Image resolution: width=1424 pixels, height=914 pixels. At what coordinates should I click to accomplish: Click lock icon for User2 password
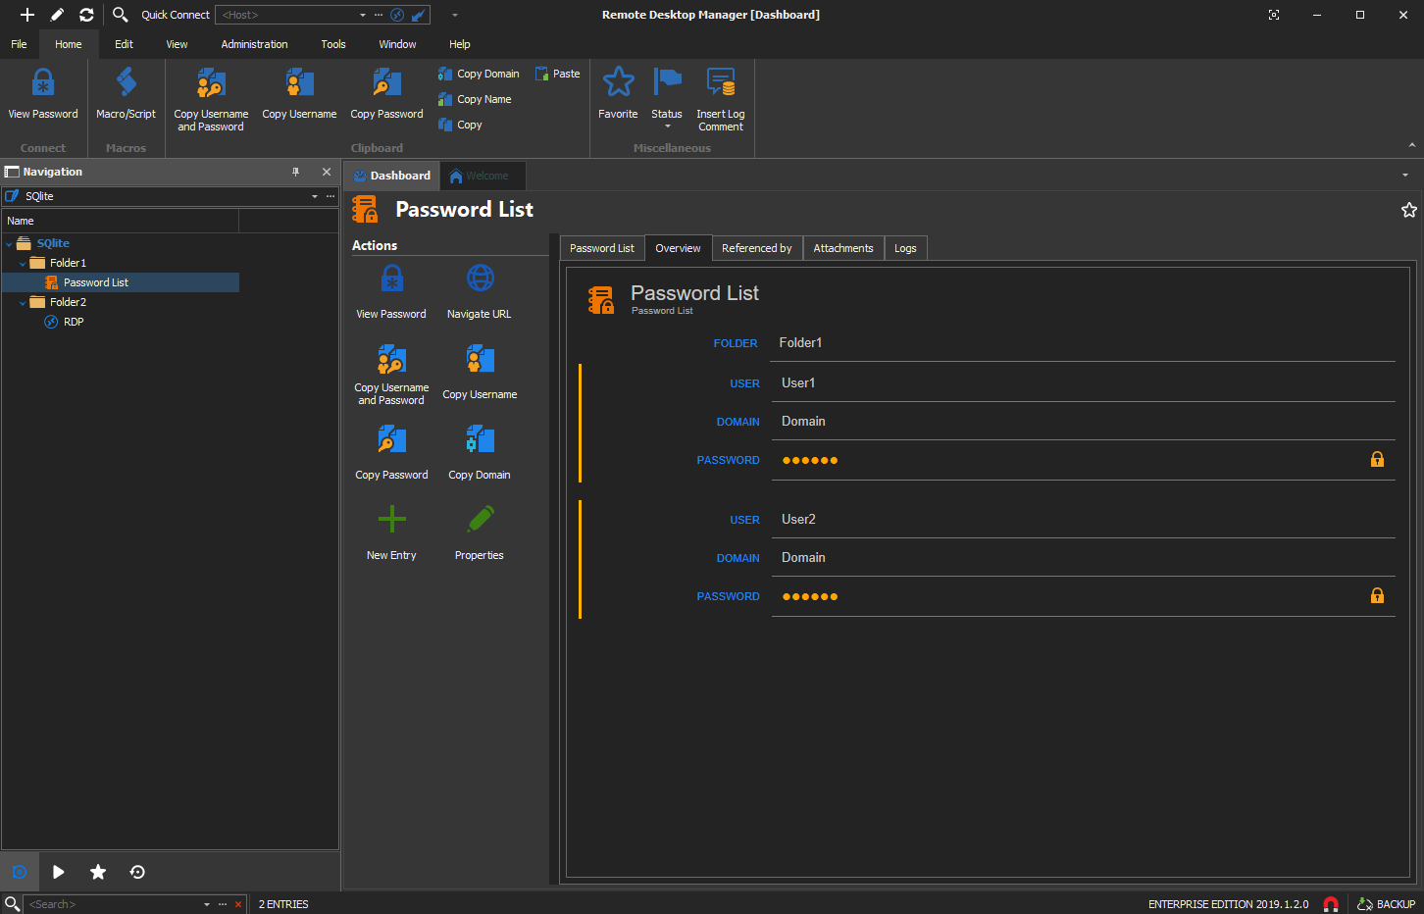pyautogui.click(x=1377, y=595)
